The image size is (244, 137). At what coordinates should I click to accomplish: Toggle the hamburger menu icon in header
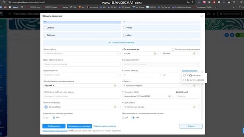pyautogui.click(x=10, y=14)
